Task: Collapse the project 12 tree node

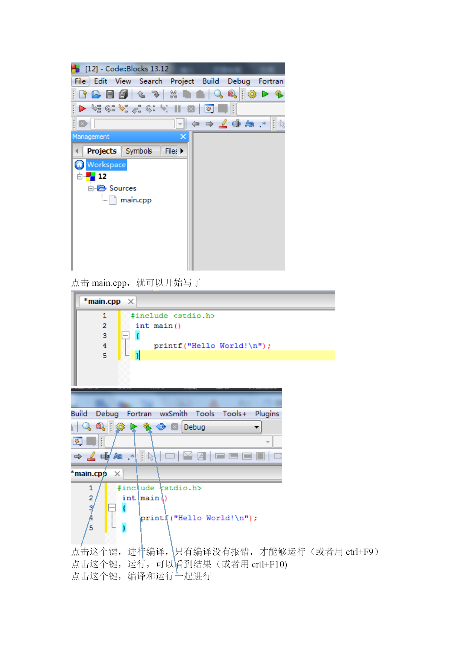Action: click(79, 176)
